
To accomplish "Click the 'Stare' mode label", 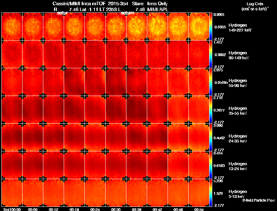I will tap(137, 4).
